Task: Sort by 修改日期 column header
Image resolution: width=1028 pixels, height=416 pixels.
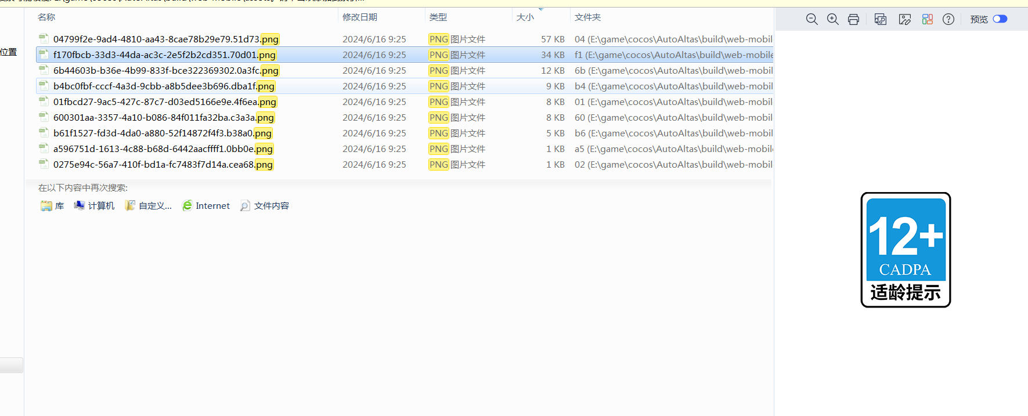Action: (x=360, y=17)
